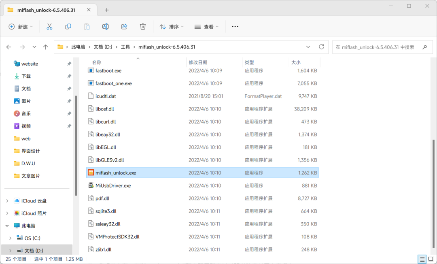Open the 查看 (View) dropdown
This screenshot has height=264, width=437.
(x=207, y=26)
